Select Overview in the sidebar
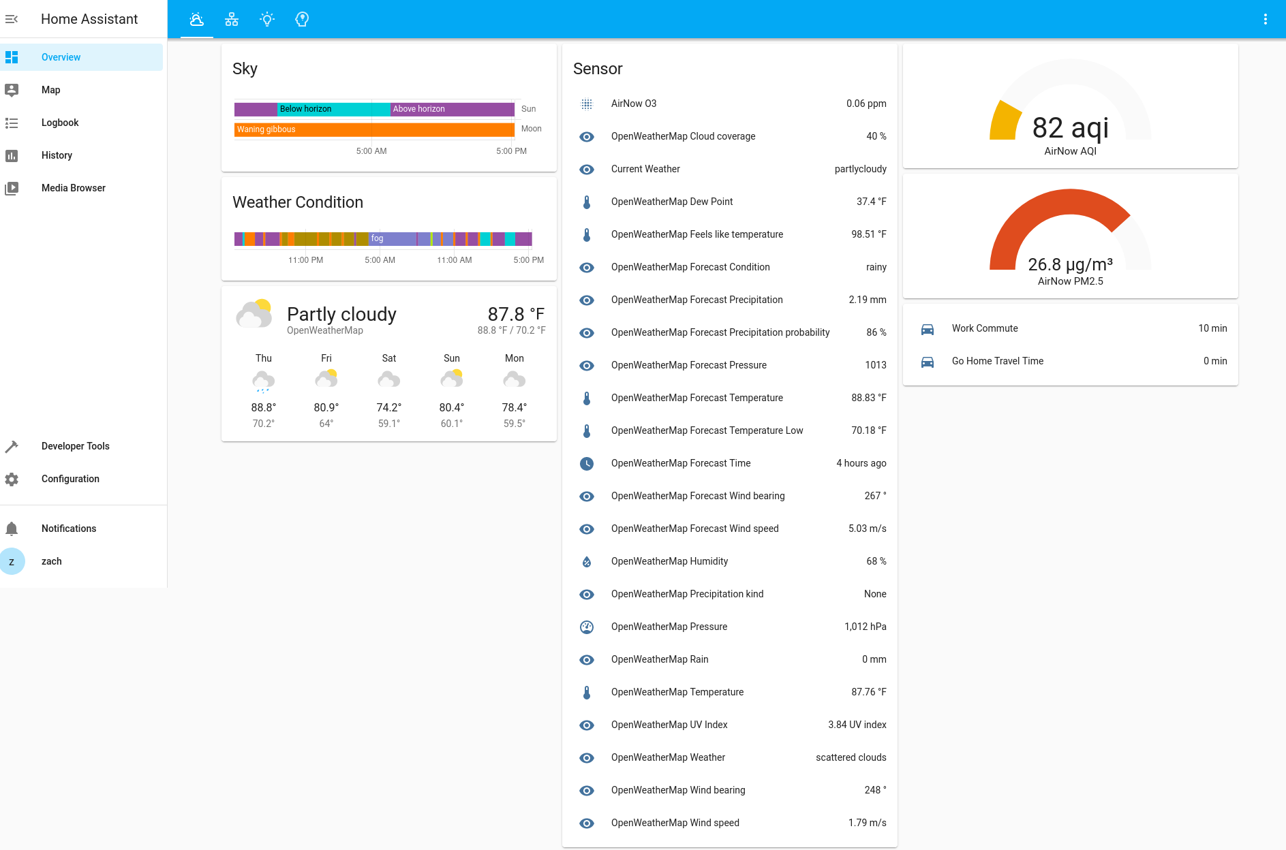The height and width of the screenshot is (850, 1286). (x=82, y=57)
